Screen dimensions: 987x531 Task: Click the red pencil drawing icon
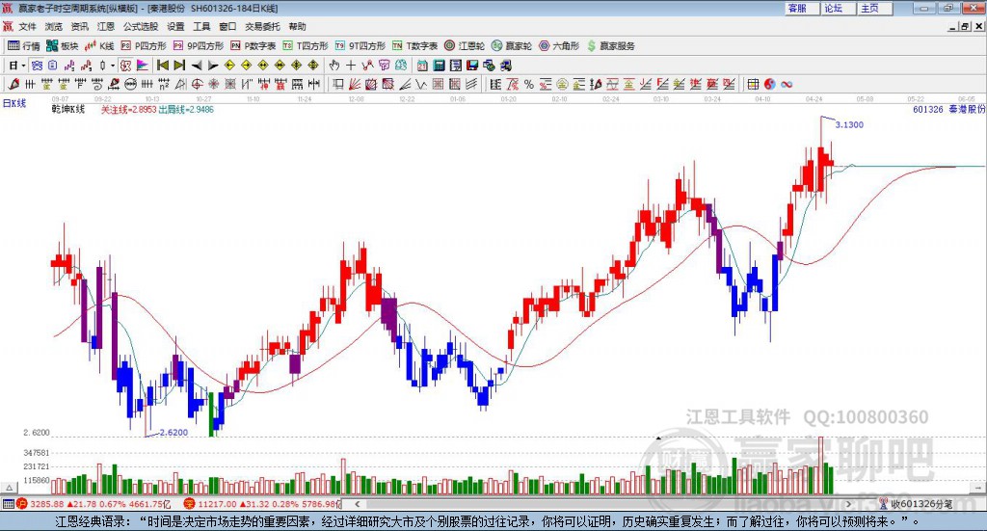13,84
